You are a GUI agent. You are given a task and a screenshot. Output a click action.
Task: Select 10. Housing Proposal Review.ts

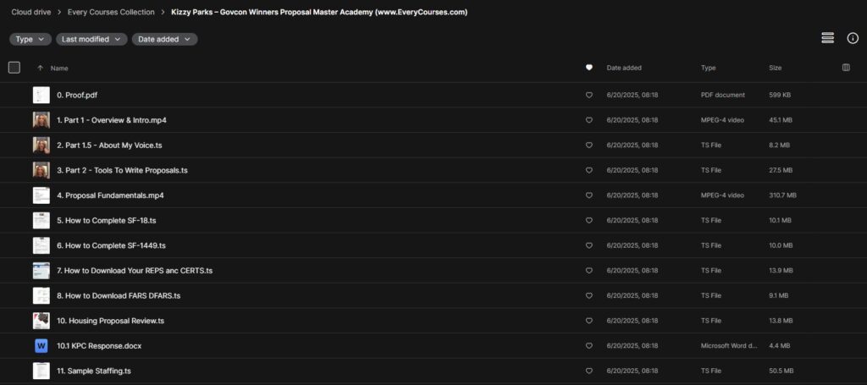(111, 321)
